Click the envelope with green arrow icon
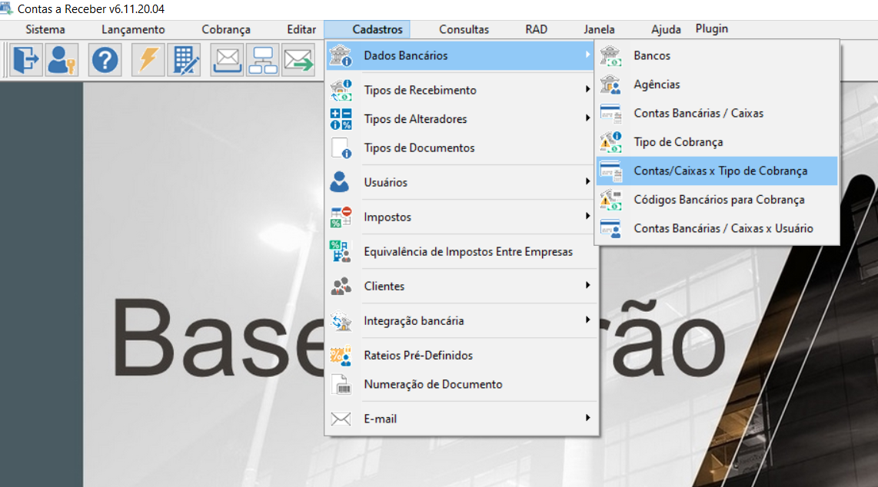 pyautogui.click(x=298, y=60)
